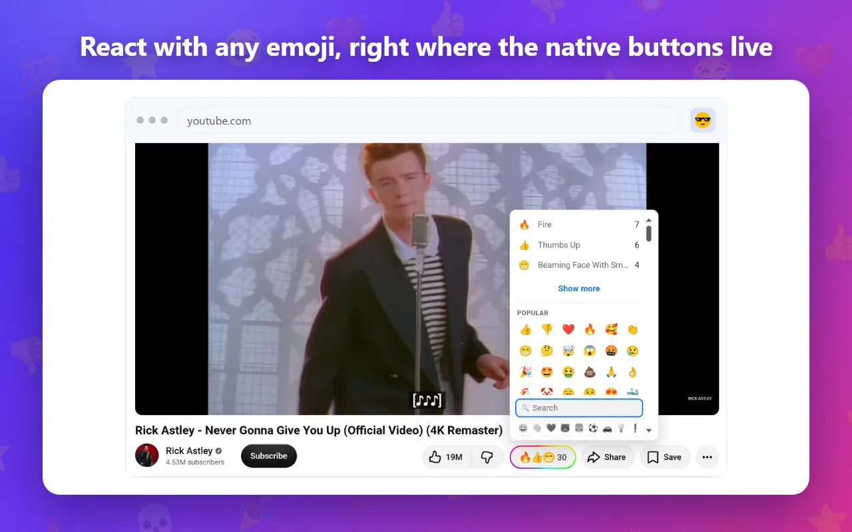The image size is (852, 532).
Task: Click the dislike thumbs down button
Action: pos(487,457)
